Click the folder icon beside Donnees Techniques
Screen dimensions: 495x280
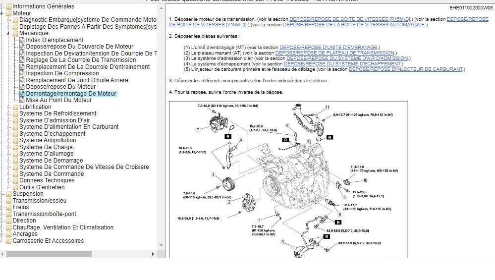pos(15,180)
